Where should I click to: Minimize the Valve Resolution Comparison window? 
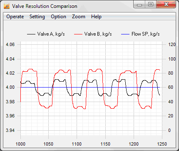point(139,5)
